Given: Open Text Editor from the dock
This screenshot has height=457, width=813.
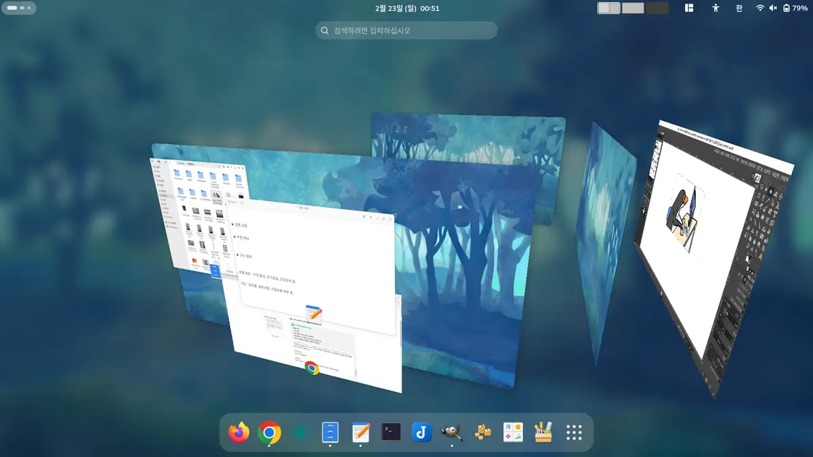Looking at the screenshot, I should 360,433.
